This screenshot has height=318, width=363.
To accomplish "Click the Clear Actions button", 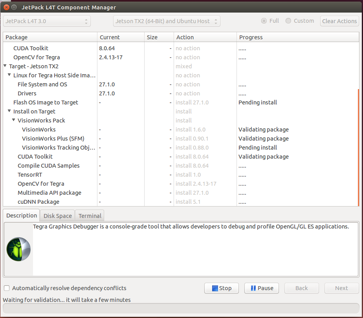I will click(339, 21).
